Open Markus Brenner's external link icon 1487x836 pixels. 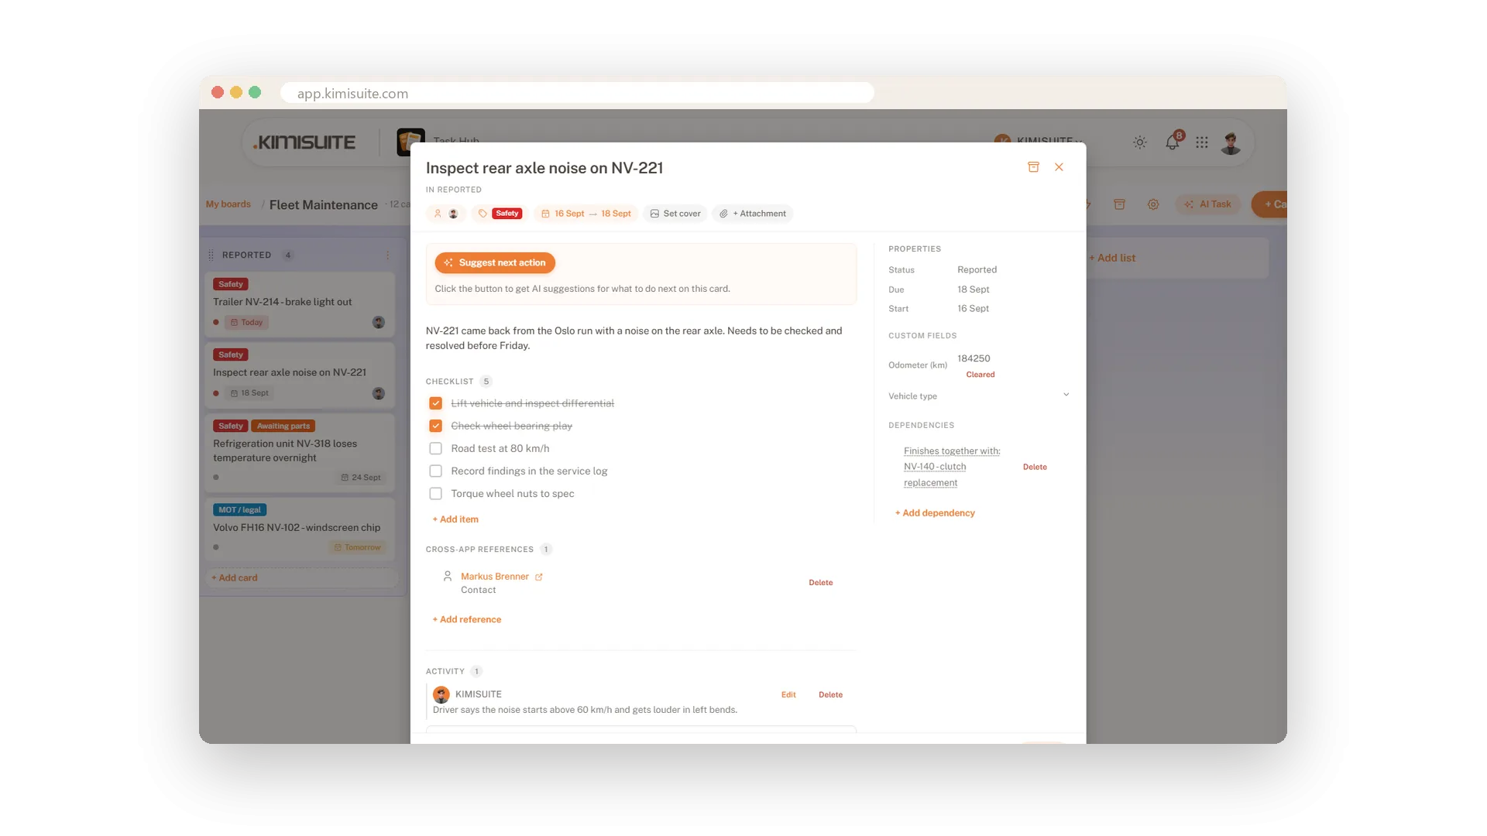[539, 577]
